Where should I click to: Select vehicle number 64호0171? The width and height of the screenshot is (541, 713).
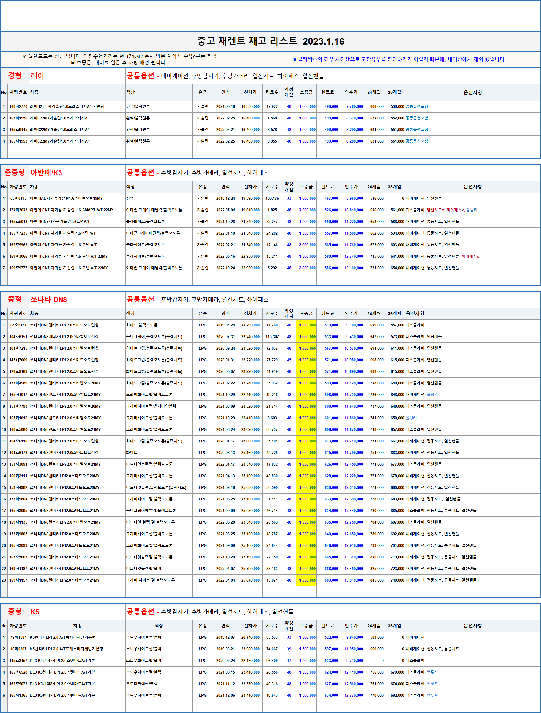click(x=18, y=325)
